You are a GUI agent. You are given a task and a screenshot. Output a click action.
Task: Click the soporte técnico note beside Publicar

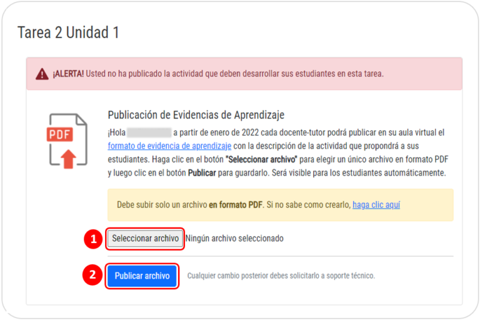coord(281,276)
